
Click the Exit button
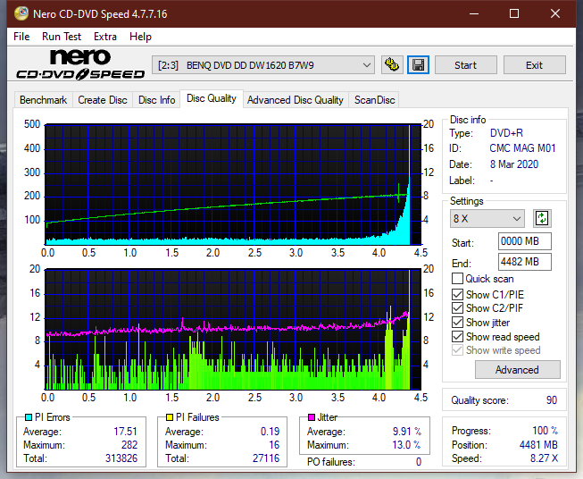click(534, 65)
